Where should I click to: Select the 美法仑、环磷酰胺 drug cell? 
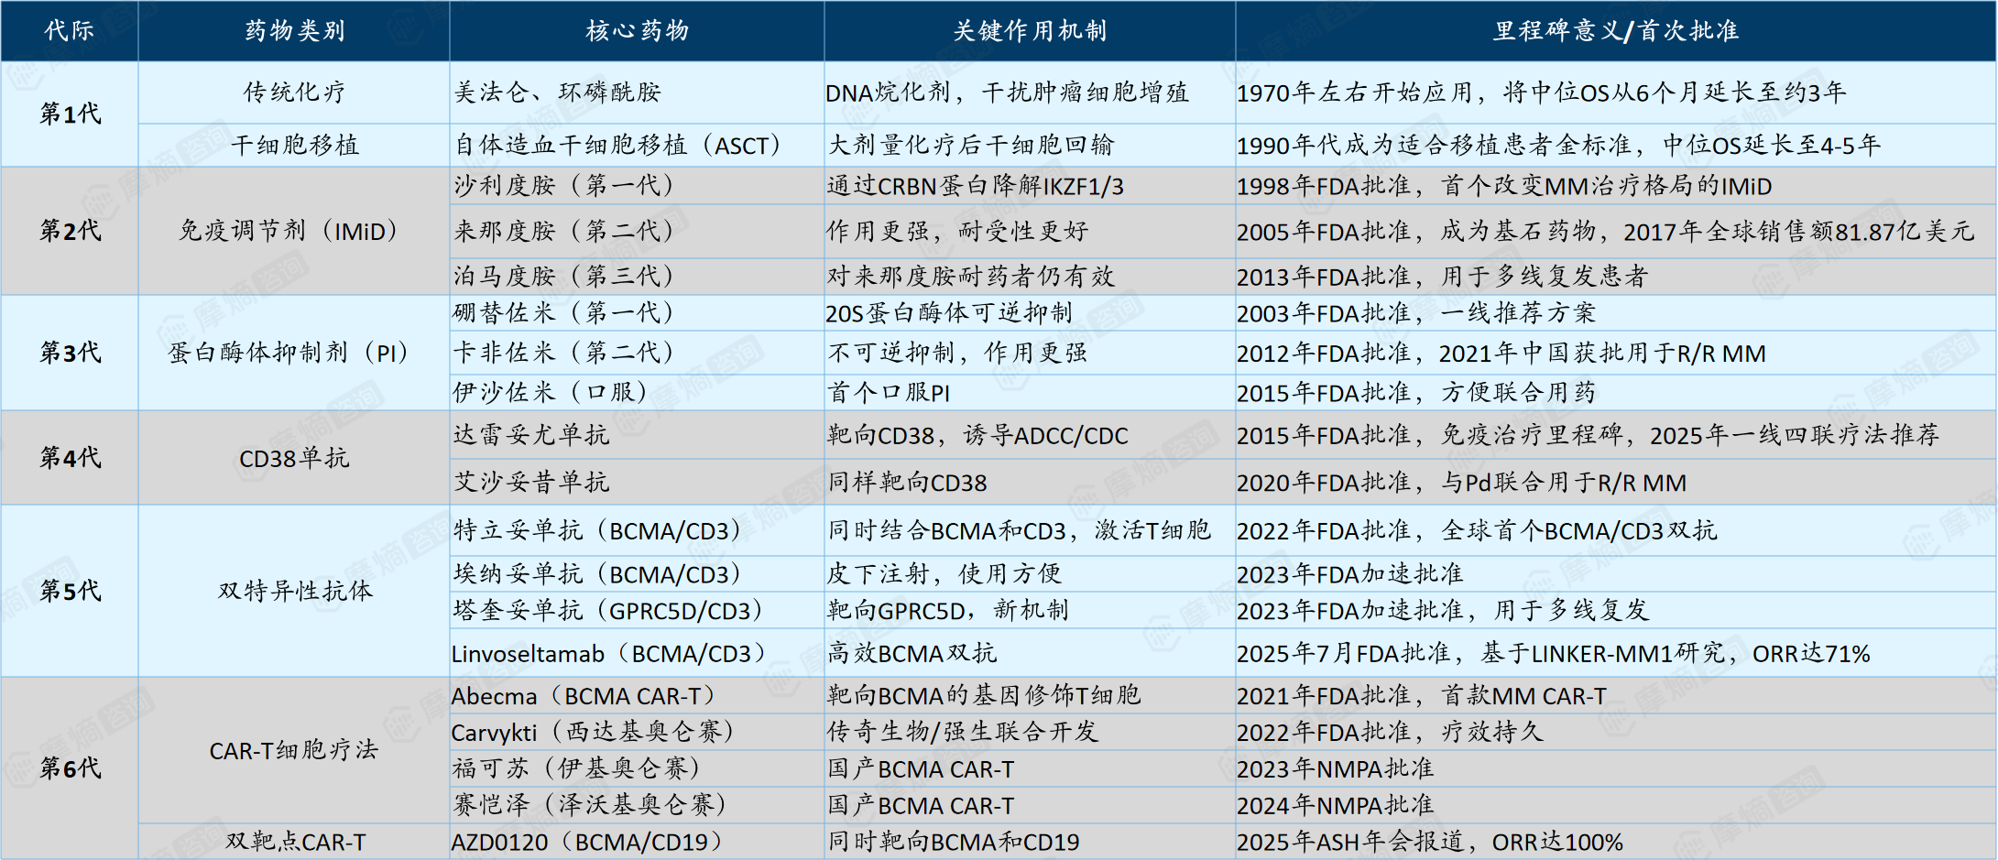click(637, 93)
